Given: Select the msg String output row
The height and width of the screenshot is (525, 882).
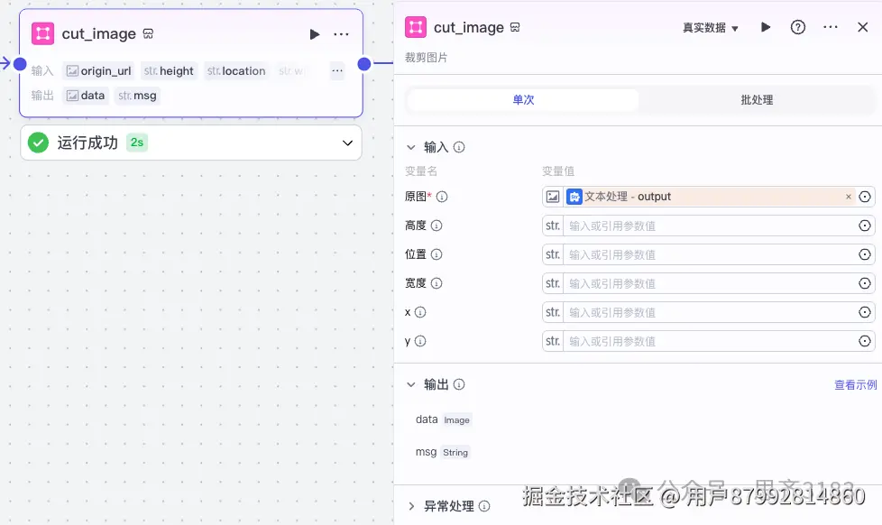Looking at the screenshot, I should [x=442, y=452].
